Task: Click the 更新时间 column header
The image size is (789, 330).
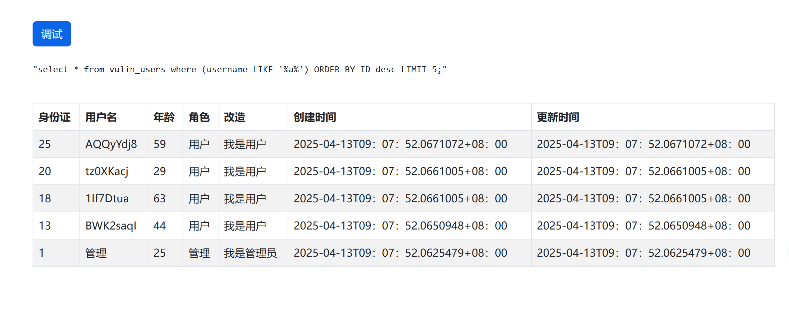Action: (x=558, y=117)
